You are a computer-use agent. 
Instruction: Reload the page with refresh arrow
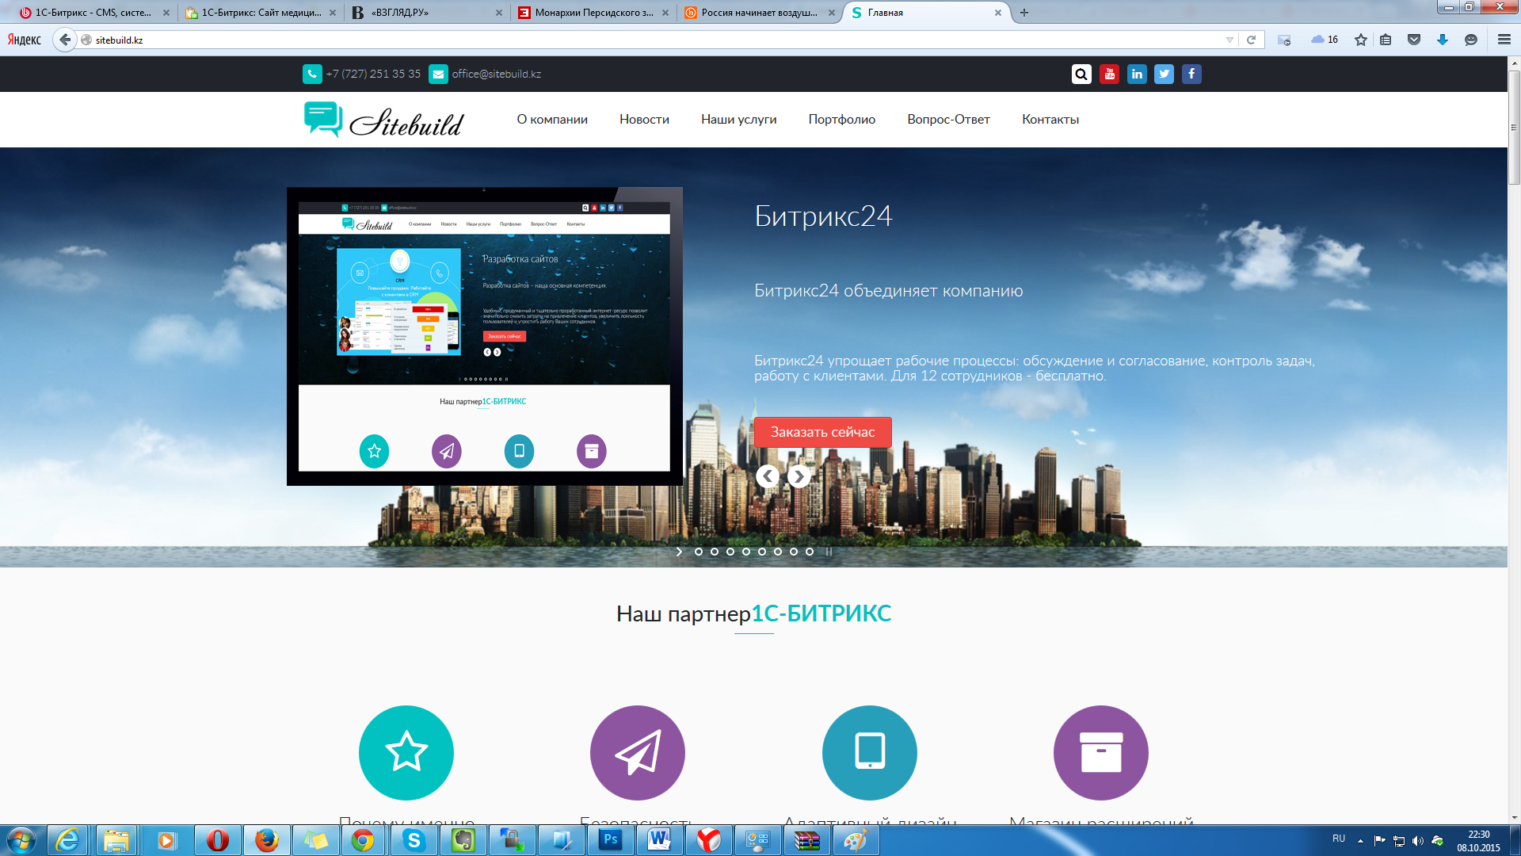[1252, 40]
